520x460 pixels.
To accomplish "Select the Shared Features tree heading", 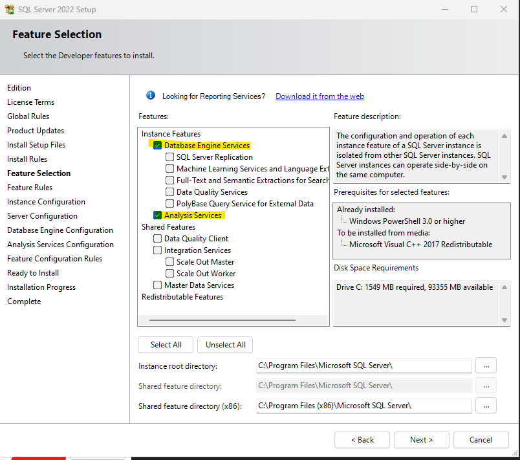I will (x=168, y=227).
